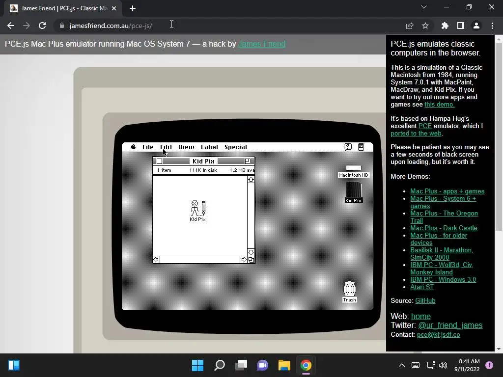Viewport: 503px width, 377px height.
Task: Click the Kid Pix window scroll left arrow
Action: [156, 260]
